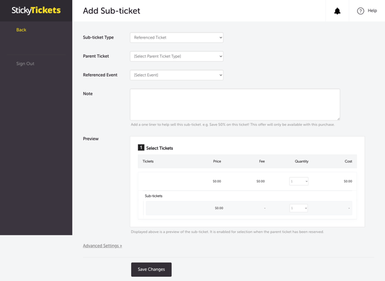Click the Help question mark icon

point(360,11)
